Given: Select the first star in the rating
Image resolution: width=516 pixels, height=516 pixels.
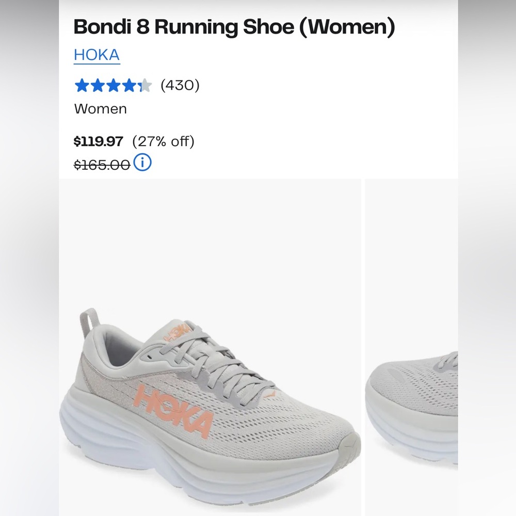Looking at the screenshot, I should click(82, 85).
